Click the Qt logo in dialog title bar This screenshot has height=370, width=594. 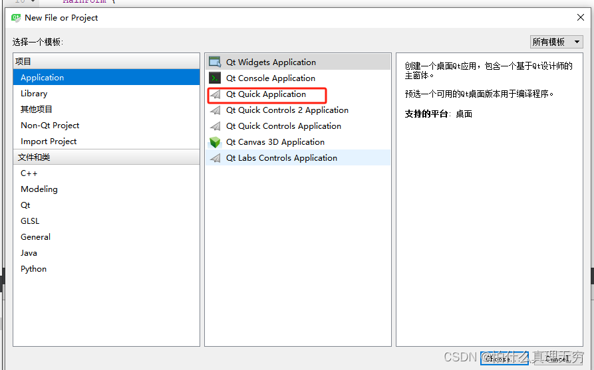pyautogui.click(x=16, y=18)
